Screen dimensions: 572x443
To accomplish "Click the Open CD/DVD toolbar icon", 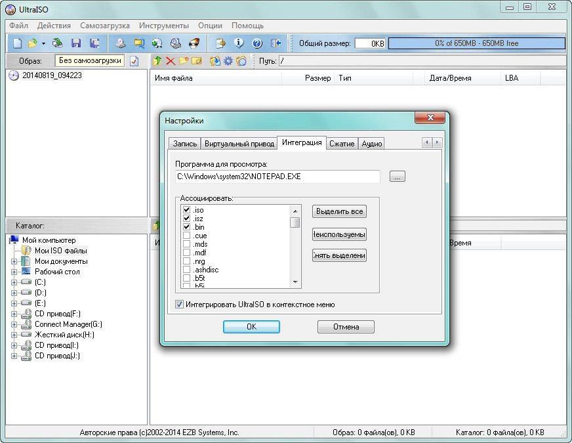I will 57,43.
